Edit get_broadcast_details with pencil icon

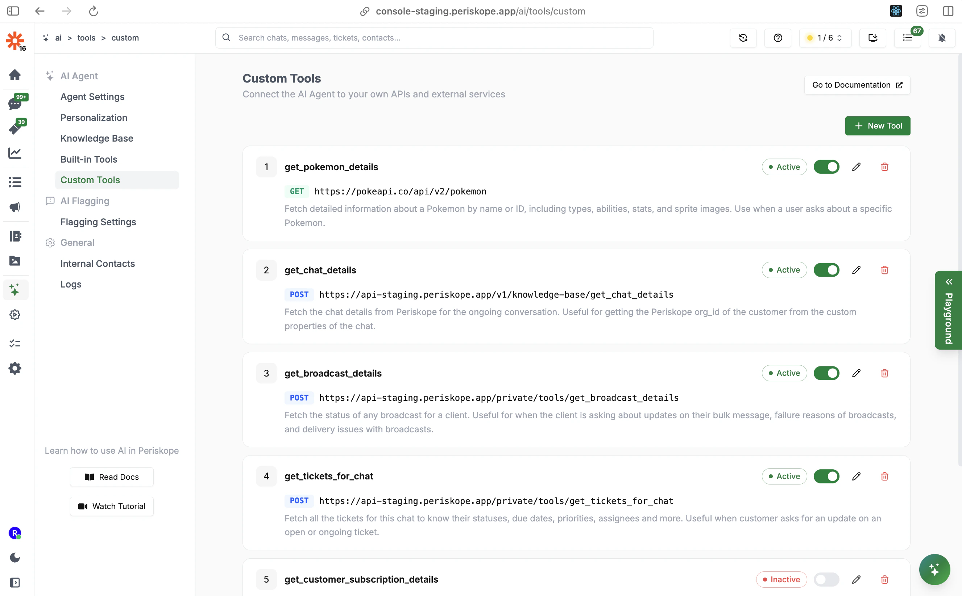coord(856,373)
